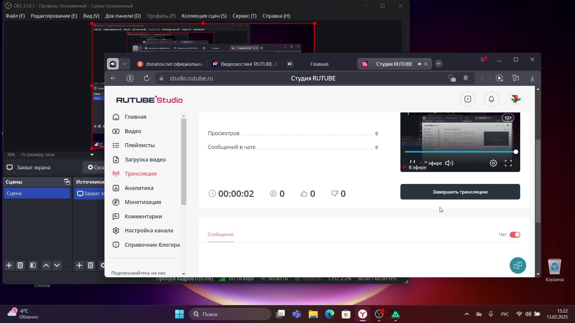Open Комментарии section

point(137,217)
